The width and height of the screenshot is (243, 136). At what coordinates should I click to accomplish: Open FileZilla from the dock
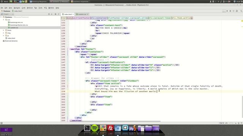(110, 128)
